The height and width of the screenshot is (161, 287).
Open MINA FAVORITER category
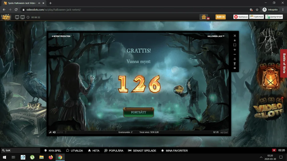(174, 151)
